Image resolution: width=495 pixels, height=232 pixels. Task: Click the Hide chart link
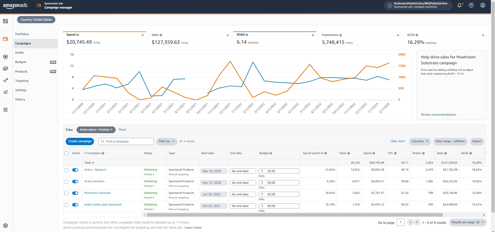(398, 141)
